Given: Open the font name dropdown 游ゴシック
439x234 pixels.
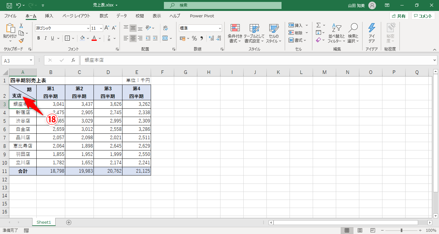Looking at the screenshot, I should click(88, 28).
